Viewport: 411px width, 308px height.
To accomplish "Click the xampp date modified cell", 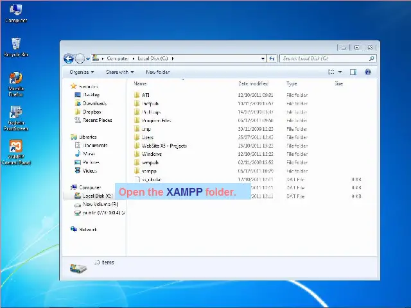I will (x=256, y=171).
